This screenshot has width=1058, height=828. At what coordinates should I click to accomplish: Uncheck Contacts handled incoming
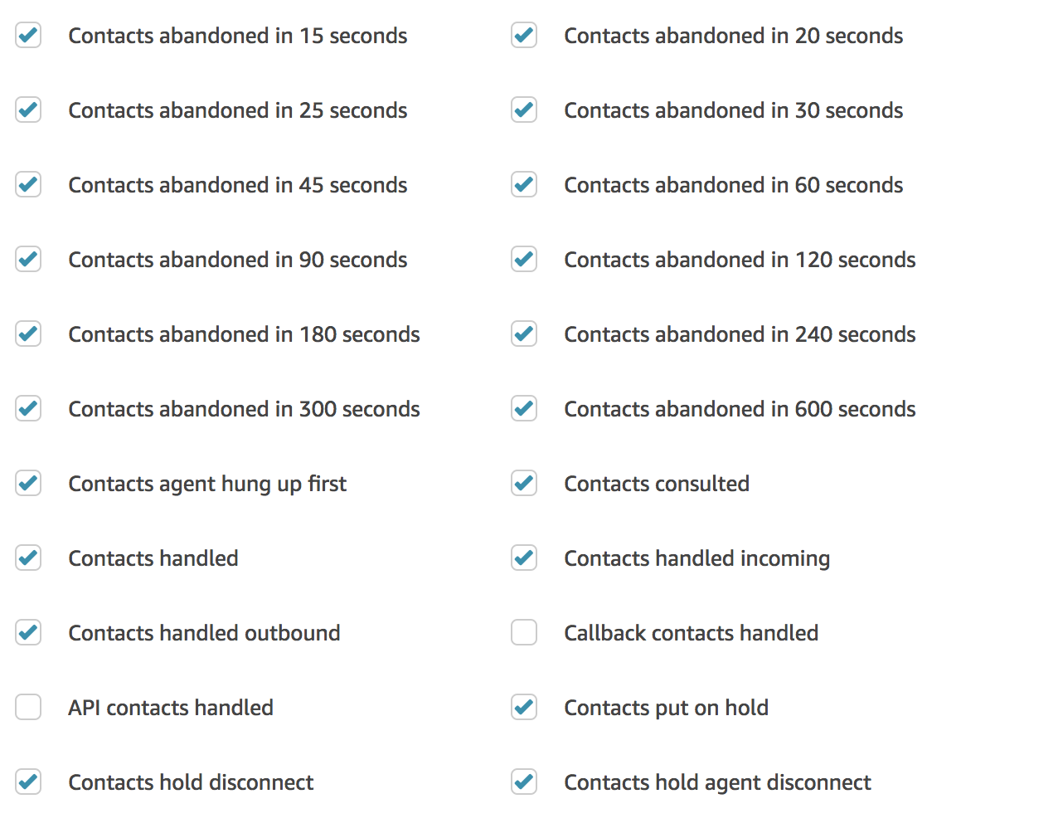(x=524, y=558)
